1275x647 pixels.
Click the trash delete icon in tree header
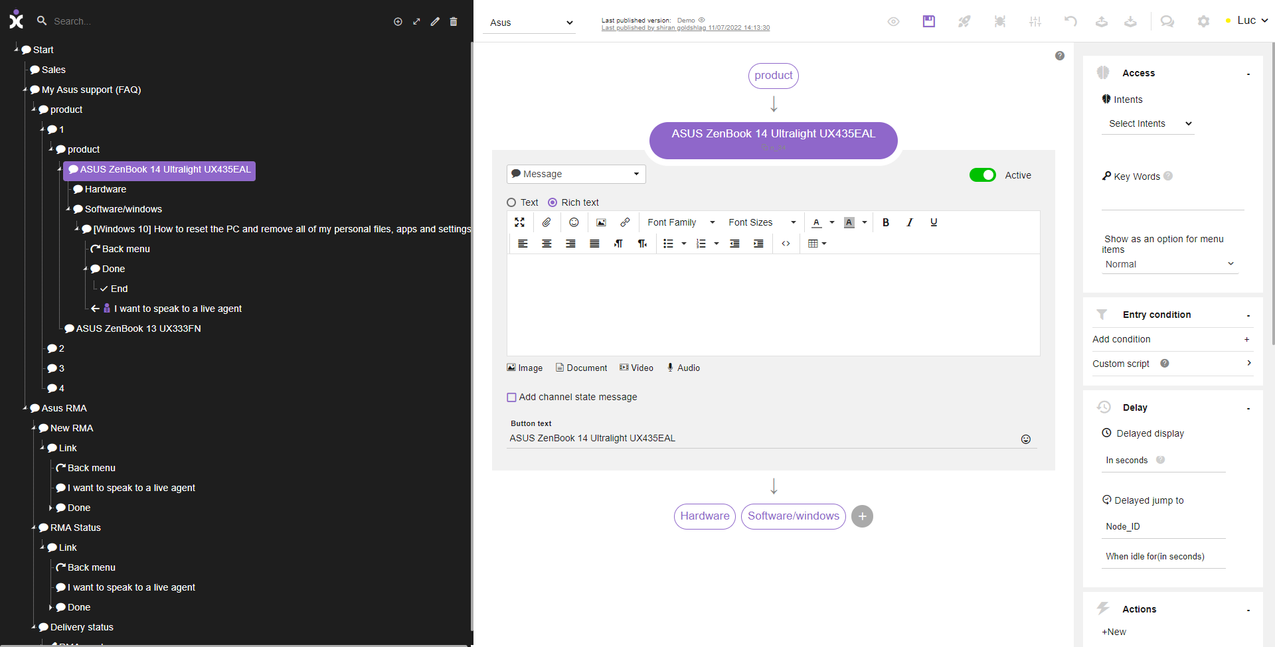[454, 22]
